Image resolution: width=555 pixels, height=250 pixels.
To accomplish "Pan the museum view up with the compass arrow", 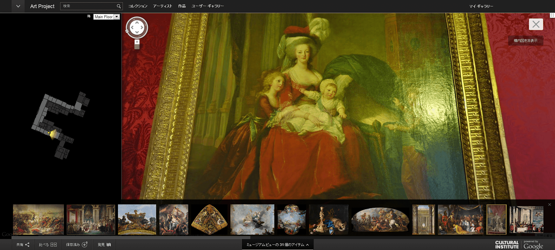I will (x=137, y=22).
